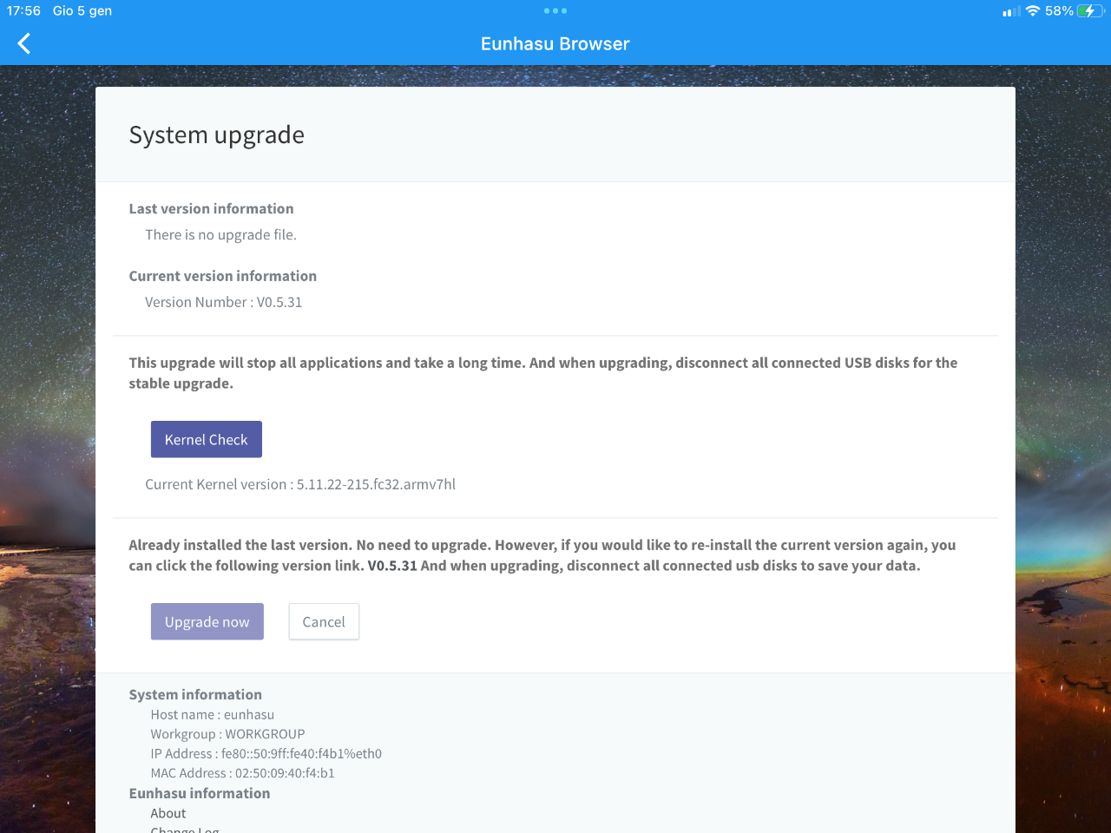Open the About link
The image size is (1111, 833).
168,813
